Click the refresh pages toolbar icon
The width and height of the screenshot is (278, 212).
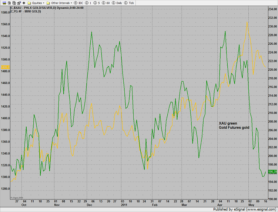pos(14,3)
